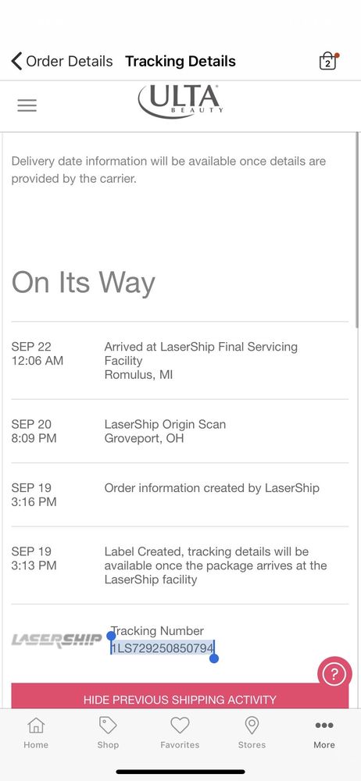Tap the Order Details back link text
The height and width of the screenshot is (781, 361).
tap(70, 61)
